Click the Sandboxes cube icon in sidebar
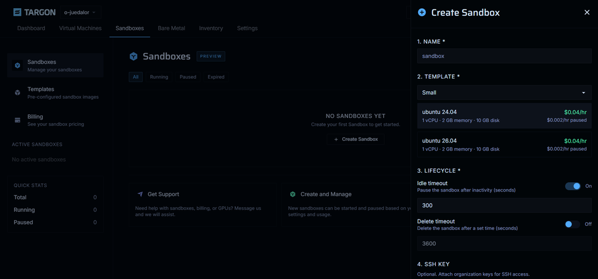This screenshot has width=598, height=279. (x=17, y=65)
